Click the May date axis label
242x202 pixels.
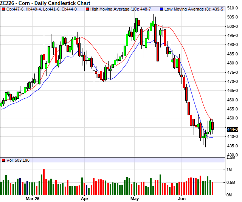135,199
